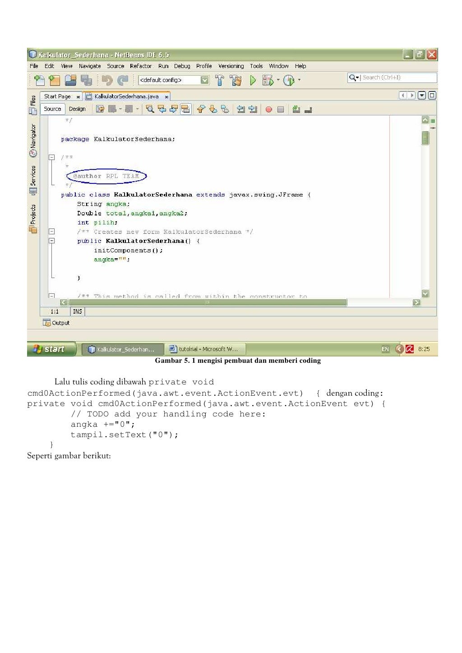Screen dimensions: 462x653
Task: Open the Source menu
Action: pyautogui.click(x=115, y=66)
